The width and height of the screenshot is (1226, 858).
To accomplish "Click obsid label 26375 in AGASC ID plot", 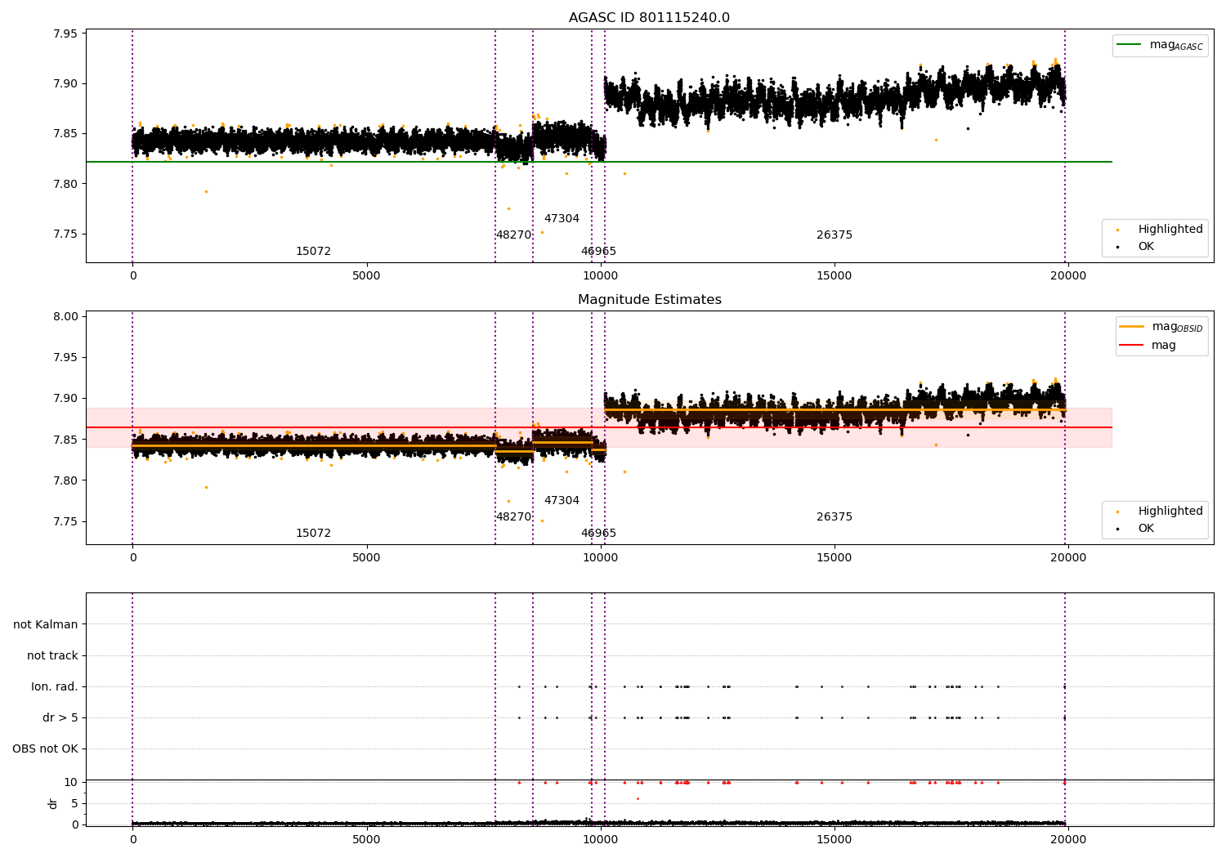I will click(834, 235).
